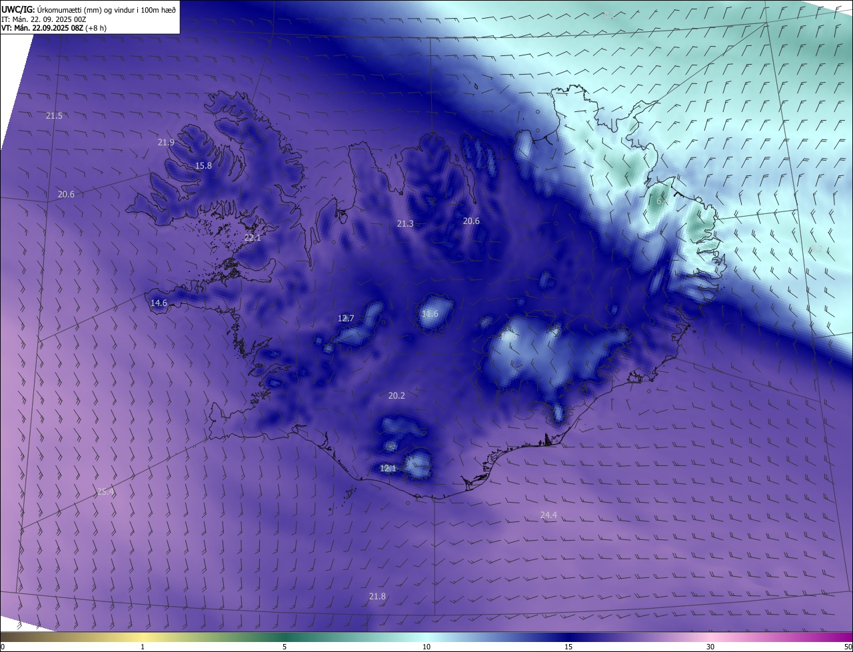Image resolution: width=853 pixels, height=652 pixels.
Task: Click the valid time "VT: Mán. 22.09.2025 08Z (+8 h)"
Action: 54,28
